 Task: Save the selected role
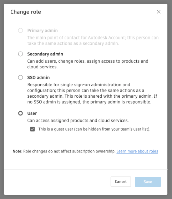tap(148, 182)
